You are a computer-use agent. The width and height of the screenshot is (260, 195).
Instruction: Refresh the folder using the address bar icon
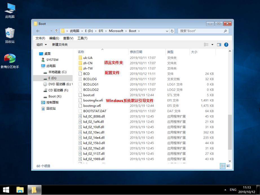(172, 31)
